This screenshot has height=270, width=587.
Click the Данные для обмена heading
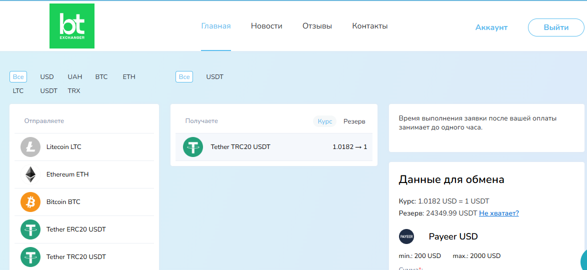pos(451,179)
